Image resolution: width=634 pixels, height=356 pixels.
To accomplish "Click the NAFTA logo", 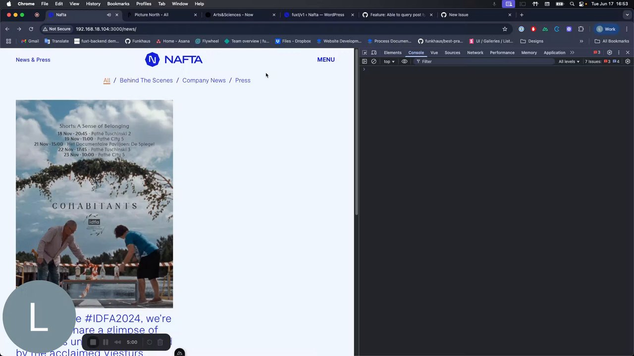I will click(x=174, y=60).
